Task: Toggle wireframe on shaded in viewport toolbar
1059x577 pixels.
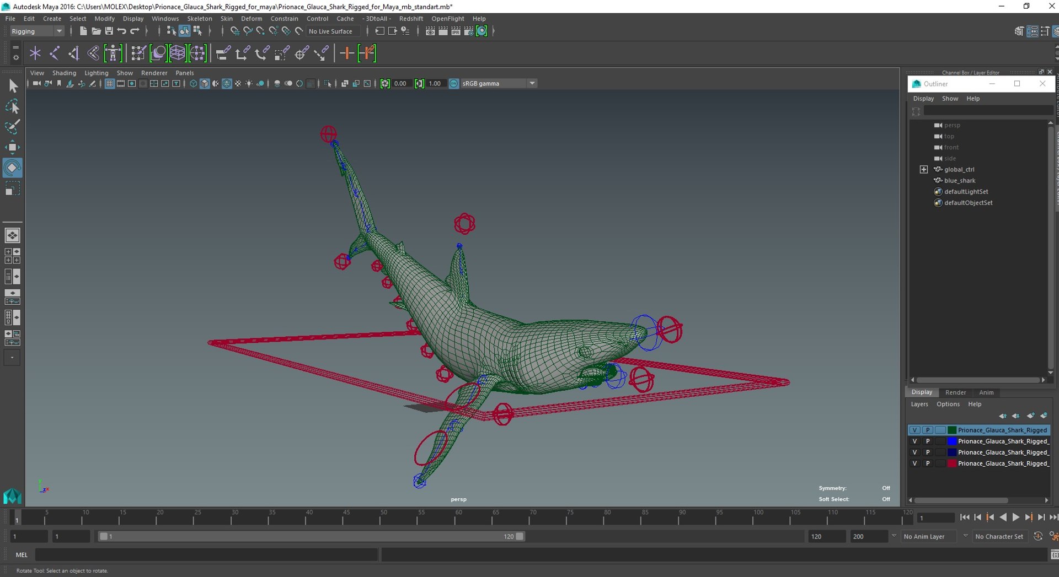Action: coord(227,84)
